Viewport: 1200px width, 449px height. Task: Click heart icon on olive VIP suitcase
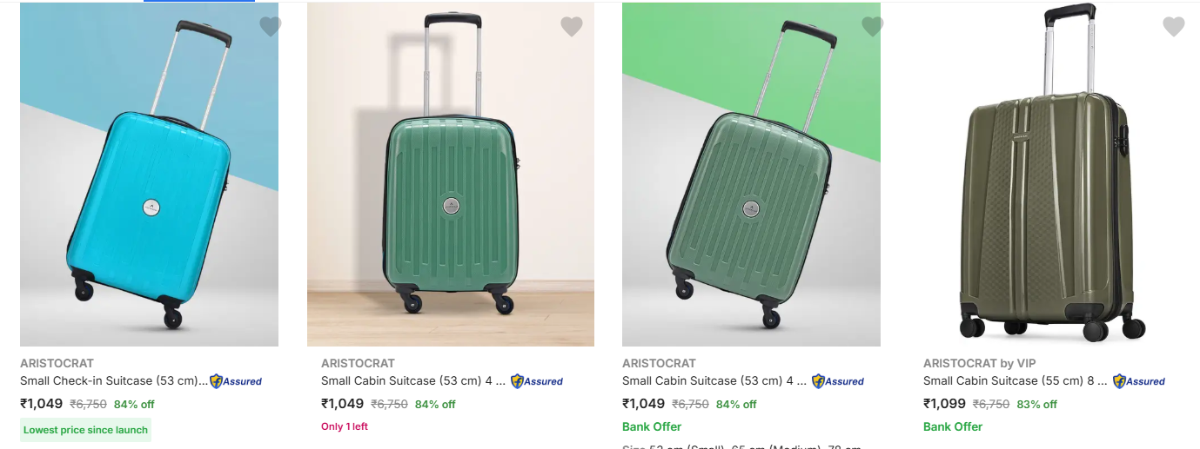[1173, 27]
